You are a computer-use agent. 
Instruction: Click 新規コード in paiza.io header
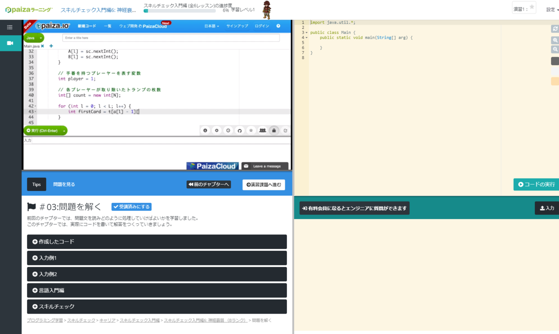[87, 26]
